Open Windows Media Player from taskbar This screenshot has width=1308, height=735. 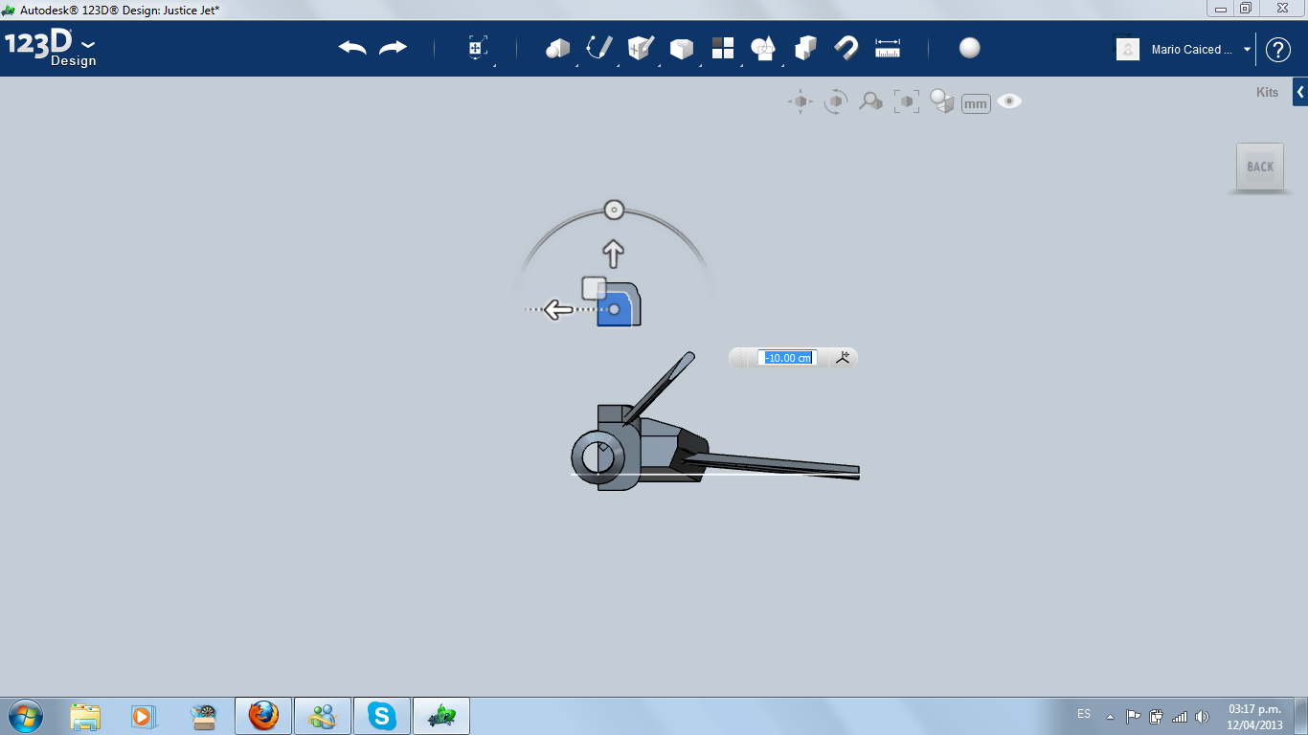pos(142,716)
